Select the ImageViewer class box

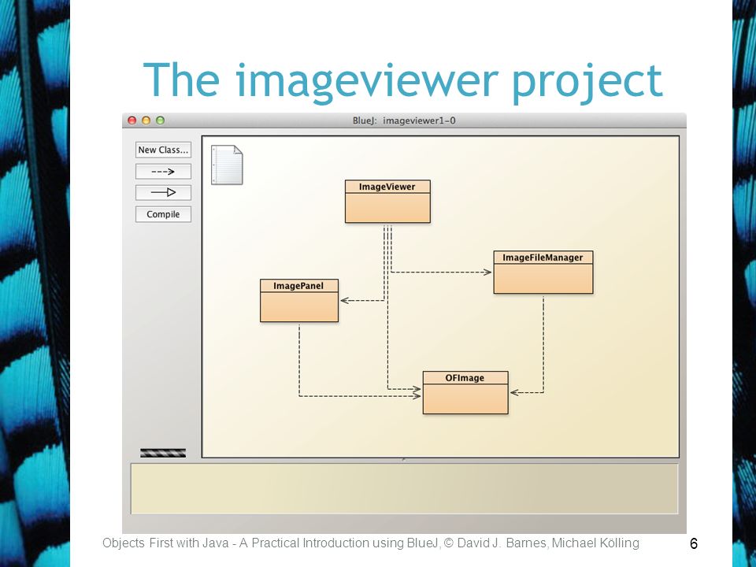[387, 202]
